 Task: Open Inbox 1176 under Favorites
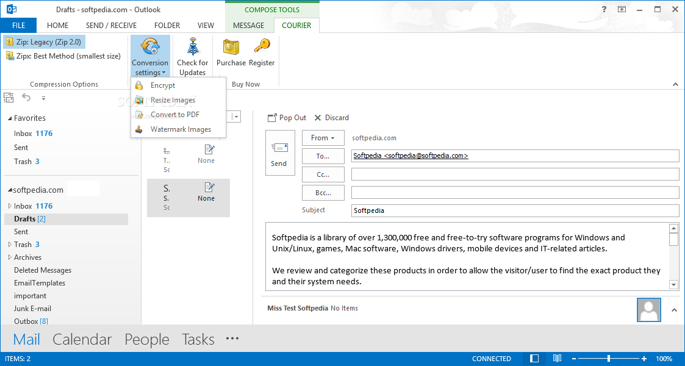[x=33, y=133]
